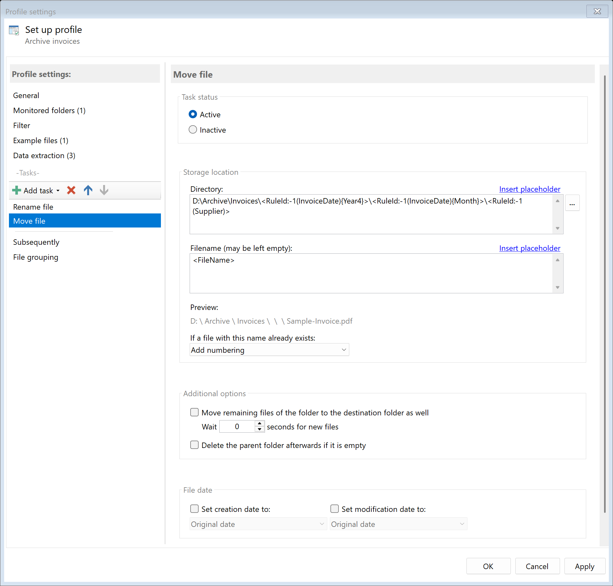Move the selected task up with the arrow
Screen dimensions: 613x586
tap(88, 190)
